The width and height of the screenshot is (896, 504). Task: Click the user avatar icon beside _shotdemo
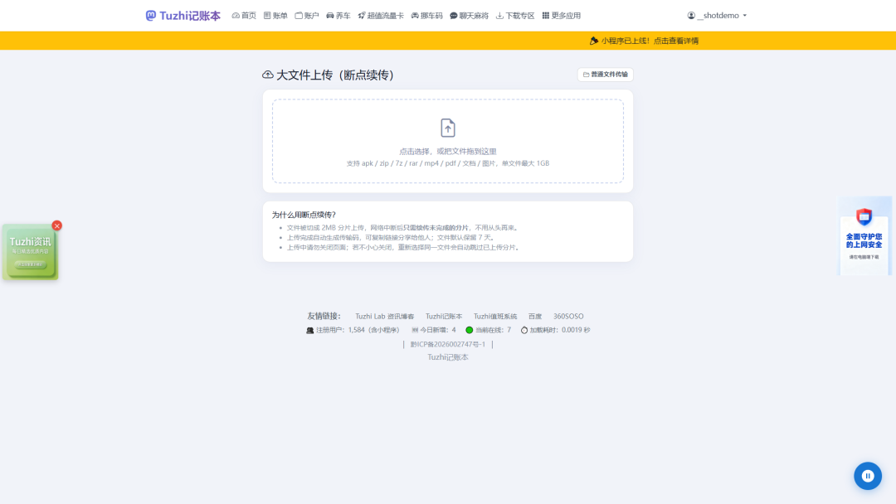click(691, 16)
